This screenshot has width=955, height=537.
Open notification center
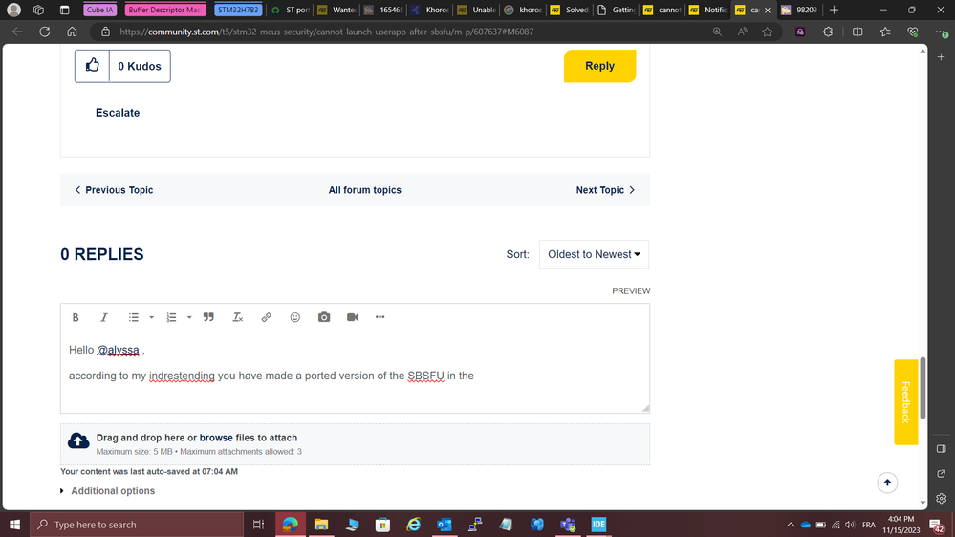(x=938, y=525)
